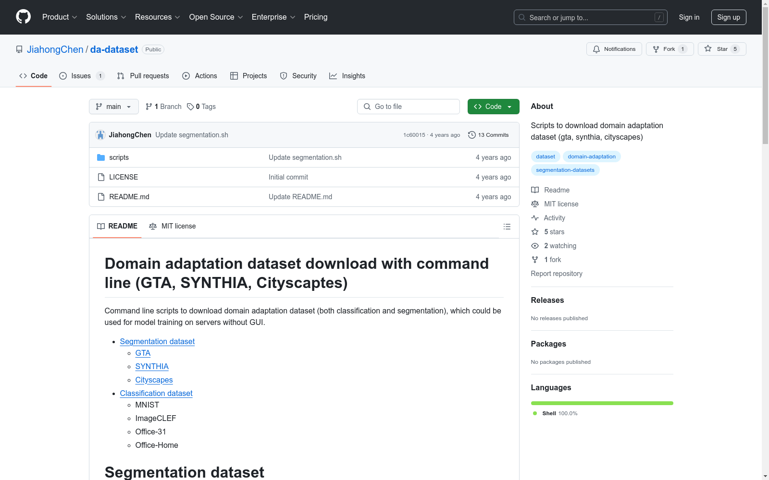Fork this repository
The height and width of the screenshot is (480, 769).
pos(670,49)
